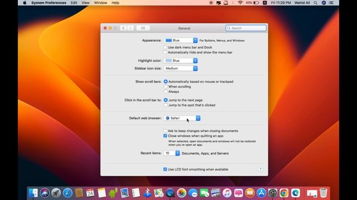Open Finder from the Dock

[x=33, y=193]
